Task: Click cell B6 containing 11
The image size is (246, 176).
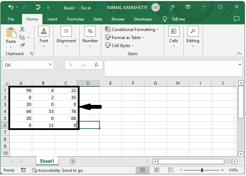Action: pos(43,125)
